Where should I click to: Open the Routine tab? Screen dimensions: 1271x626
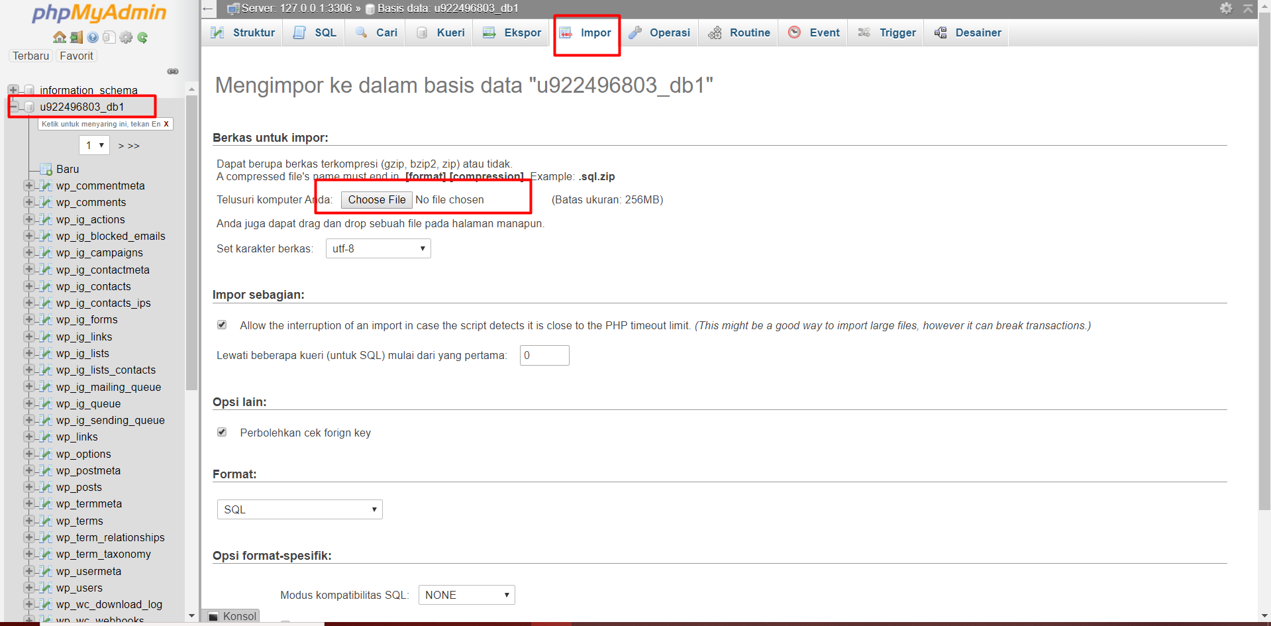738,32
